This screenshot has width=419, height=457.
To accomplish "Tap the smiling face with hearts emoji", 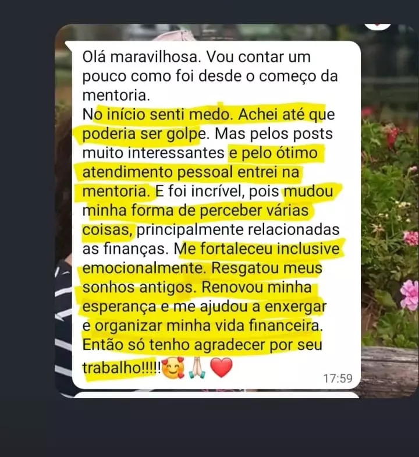I will (173, 368).
